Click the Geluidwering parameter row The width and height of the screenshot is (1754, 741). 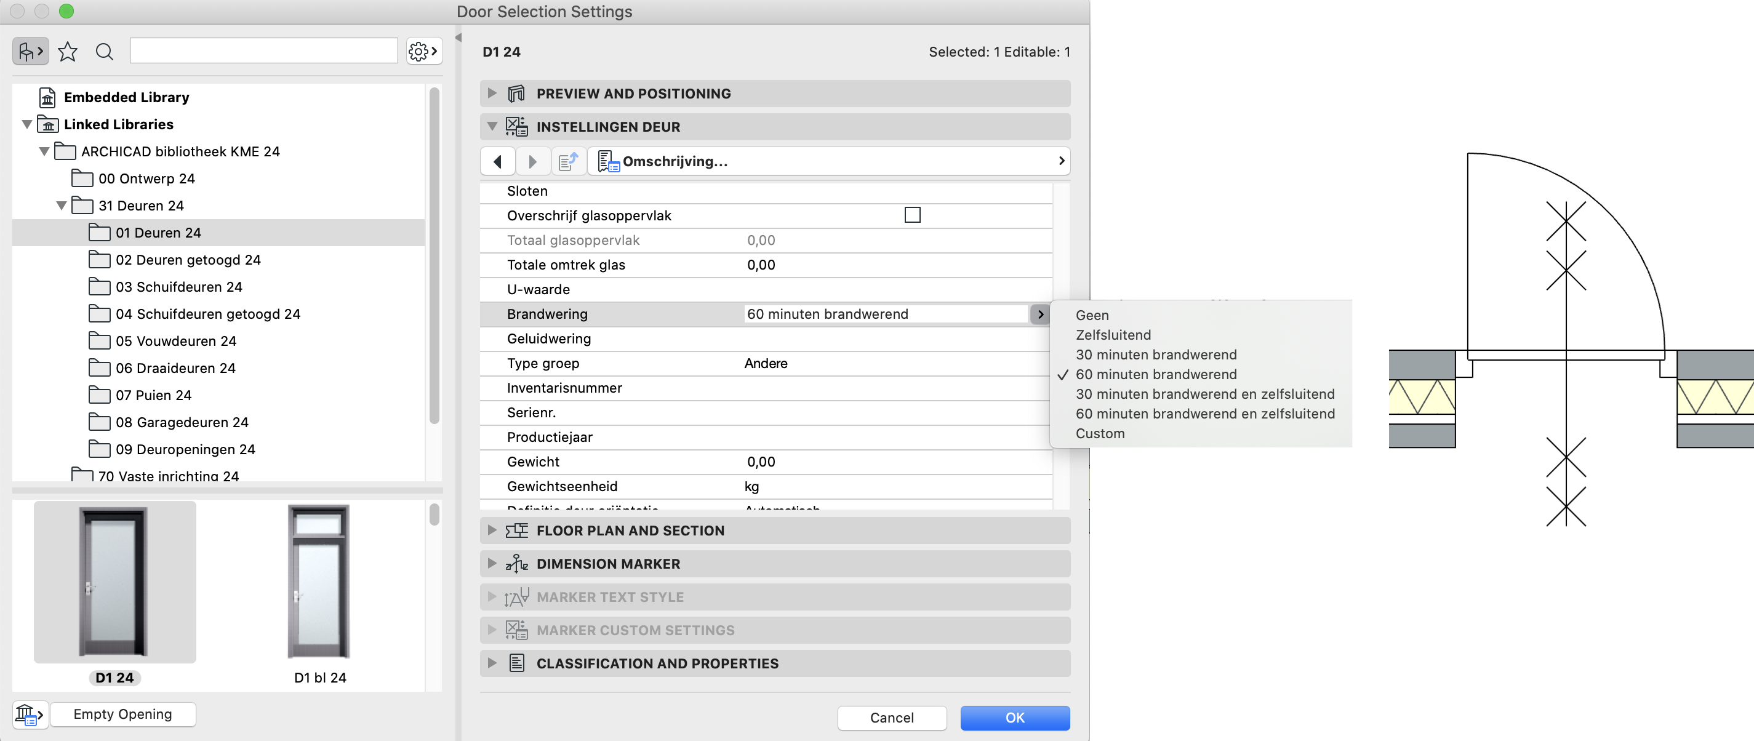coord(766,338)
